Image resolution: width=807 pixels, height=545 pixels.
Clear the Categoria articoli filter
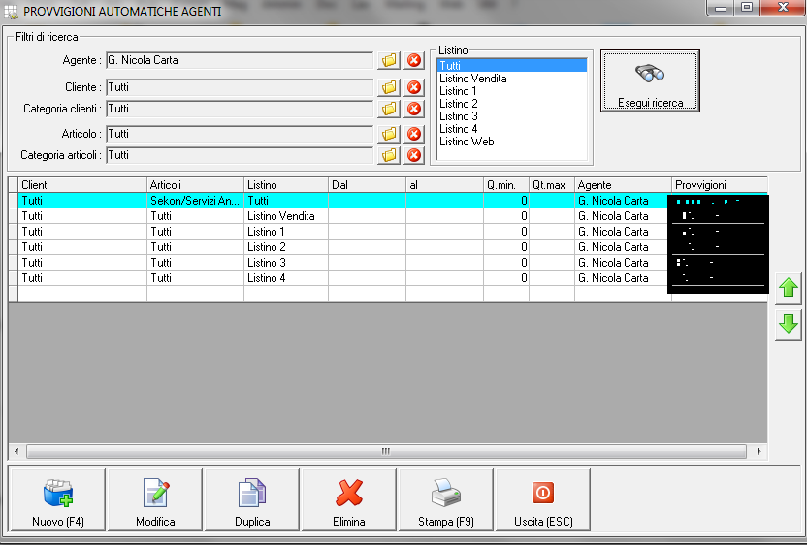point(414,155)
